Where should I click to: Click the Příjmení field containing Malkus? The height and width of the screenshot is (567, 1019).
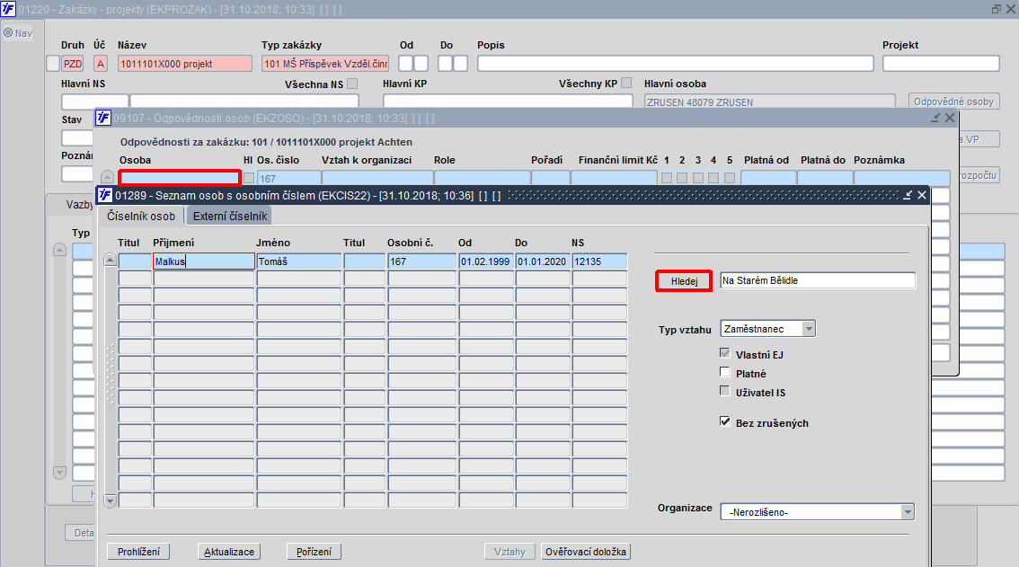click(x=203, y=261)
